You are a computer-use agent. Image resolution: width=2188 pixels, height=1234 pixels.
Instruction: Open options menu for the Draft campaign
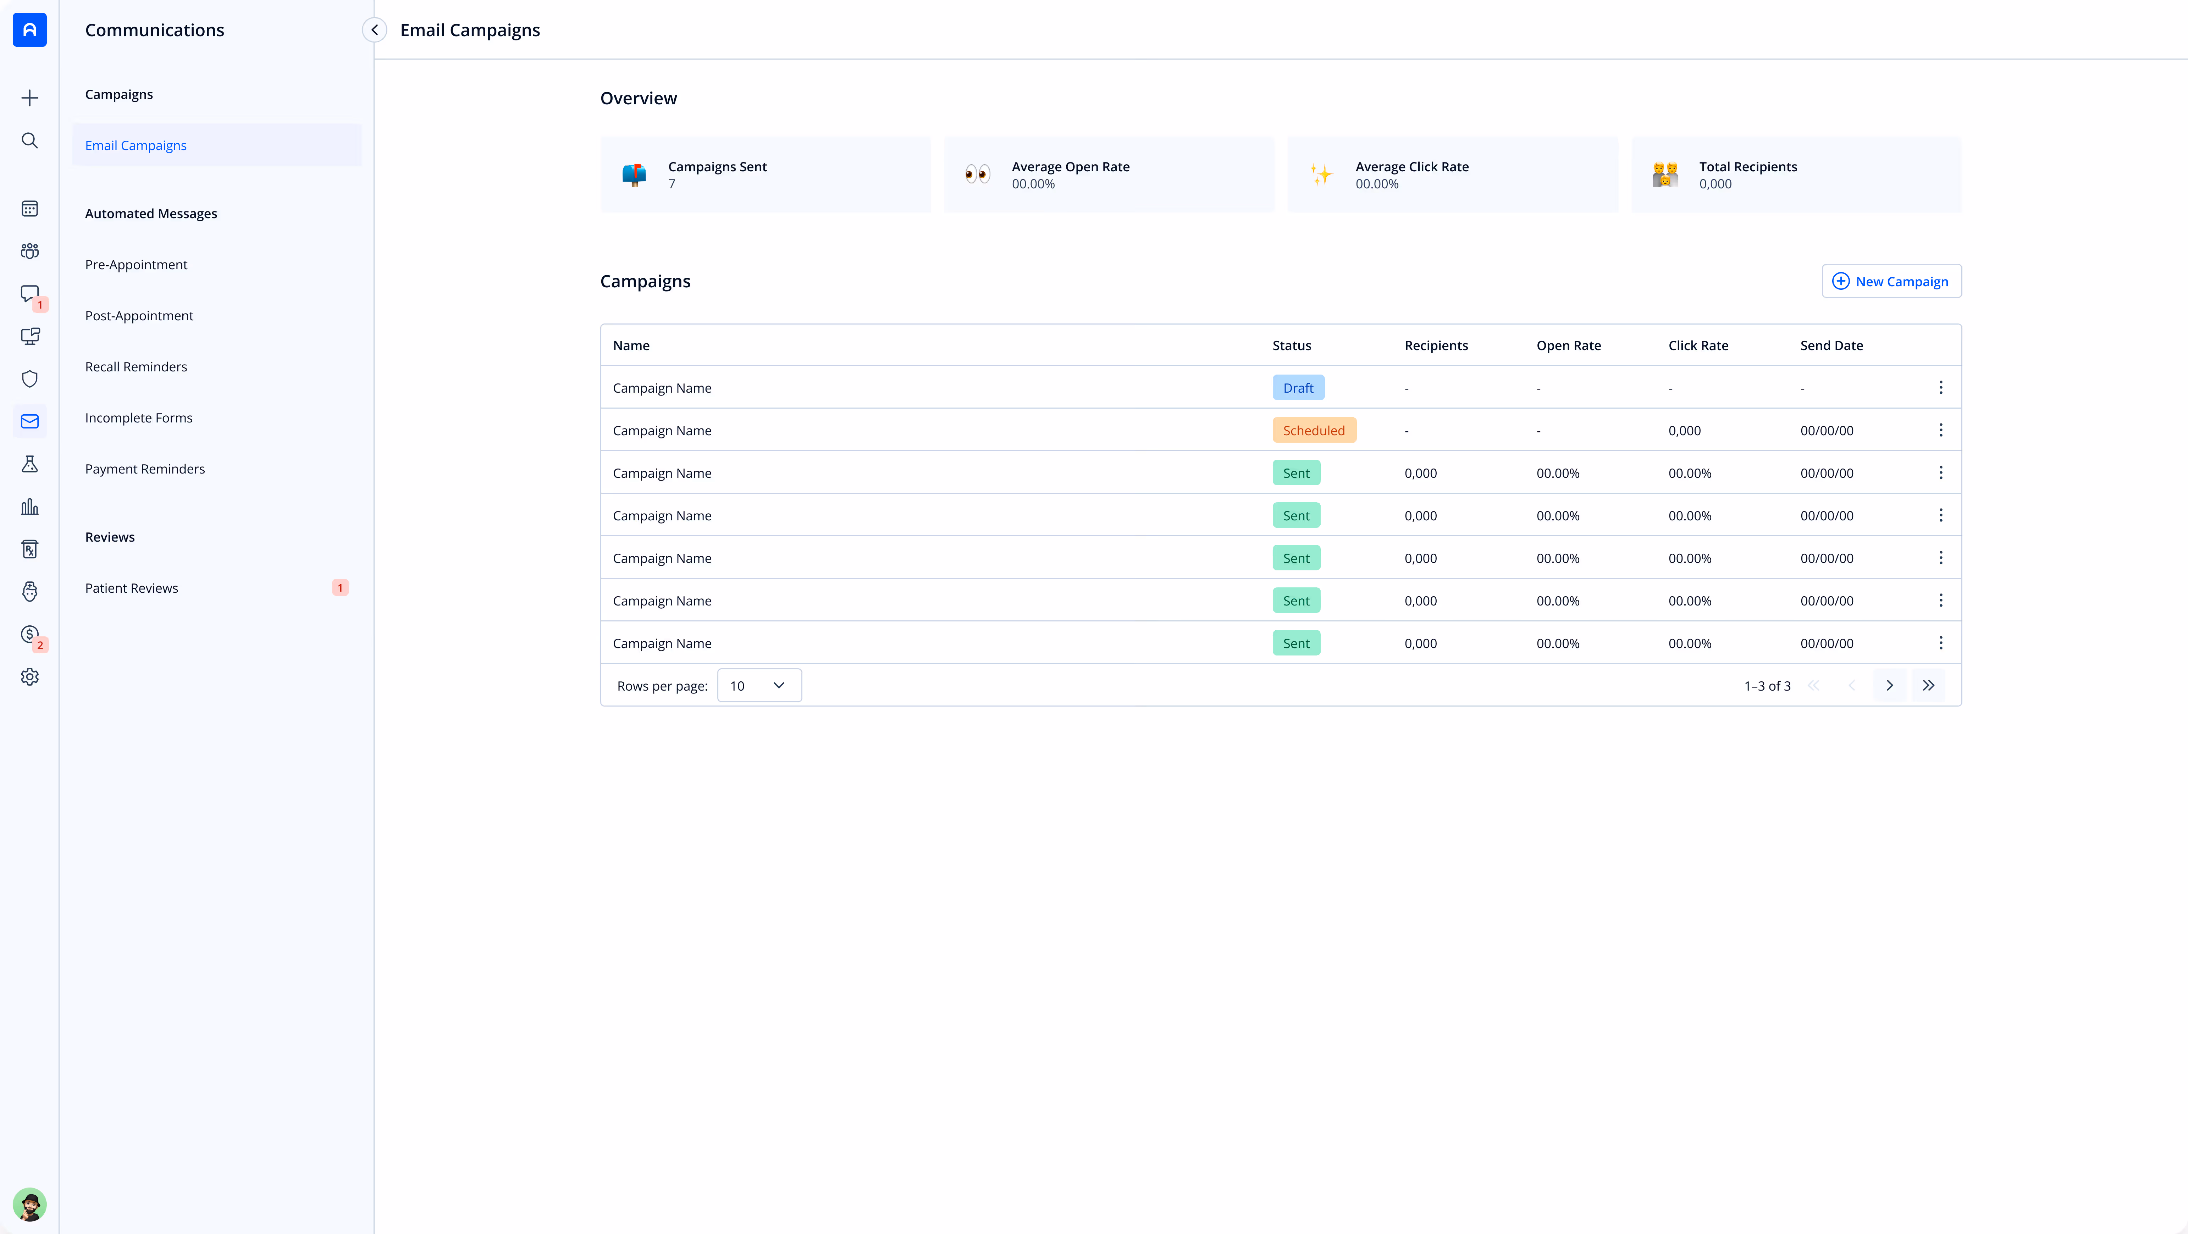tap(1940, 387)
